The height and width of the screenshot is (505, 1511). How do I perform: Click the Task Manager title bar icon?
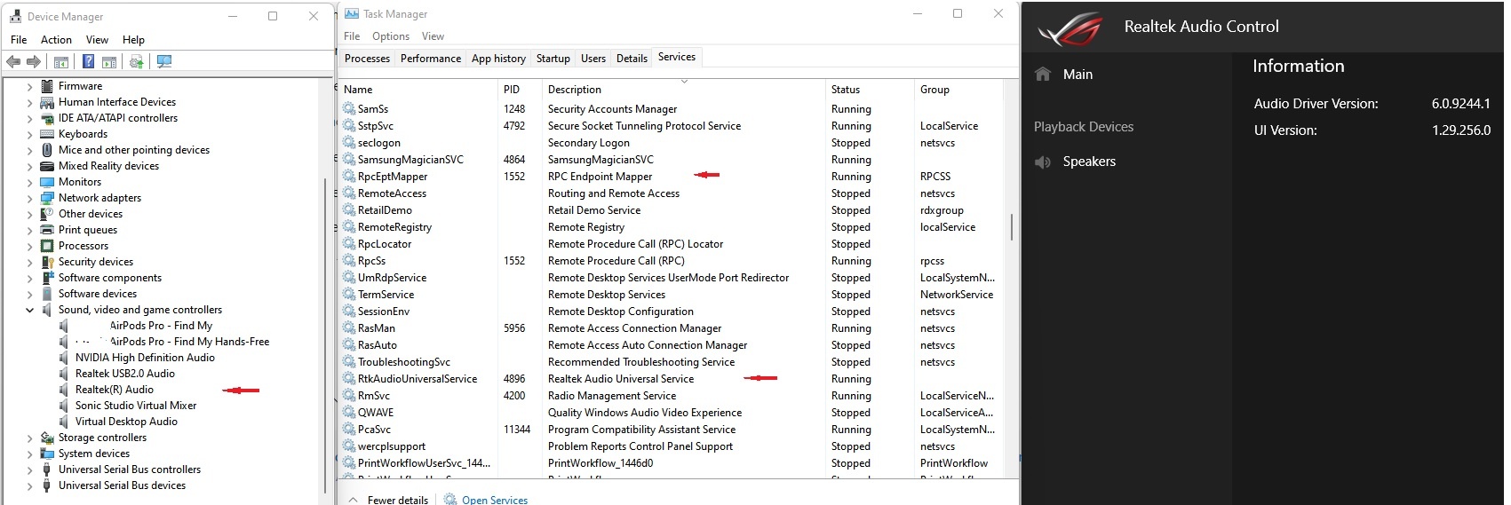coord(352,13)
